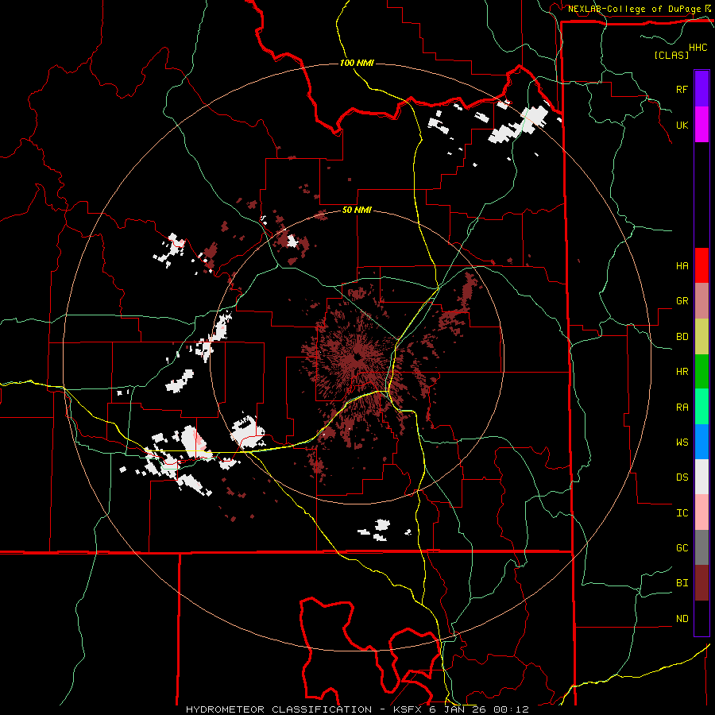Viewport: 715px width, 715px height.
Task: Select the BD big drops legend swatch
Action: coord(701,336)
